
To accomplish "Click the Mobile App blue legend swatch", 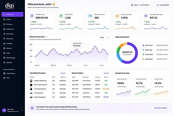I will (x=143, y=50).
